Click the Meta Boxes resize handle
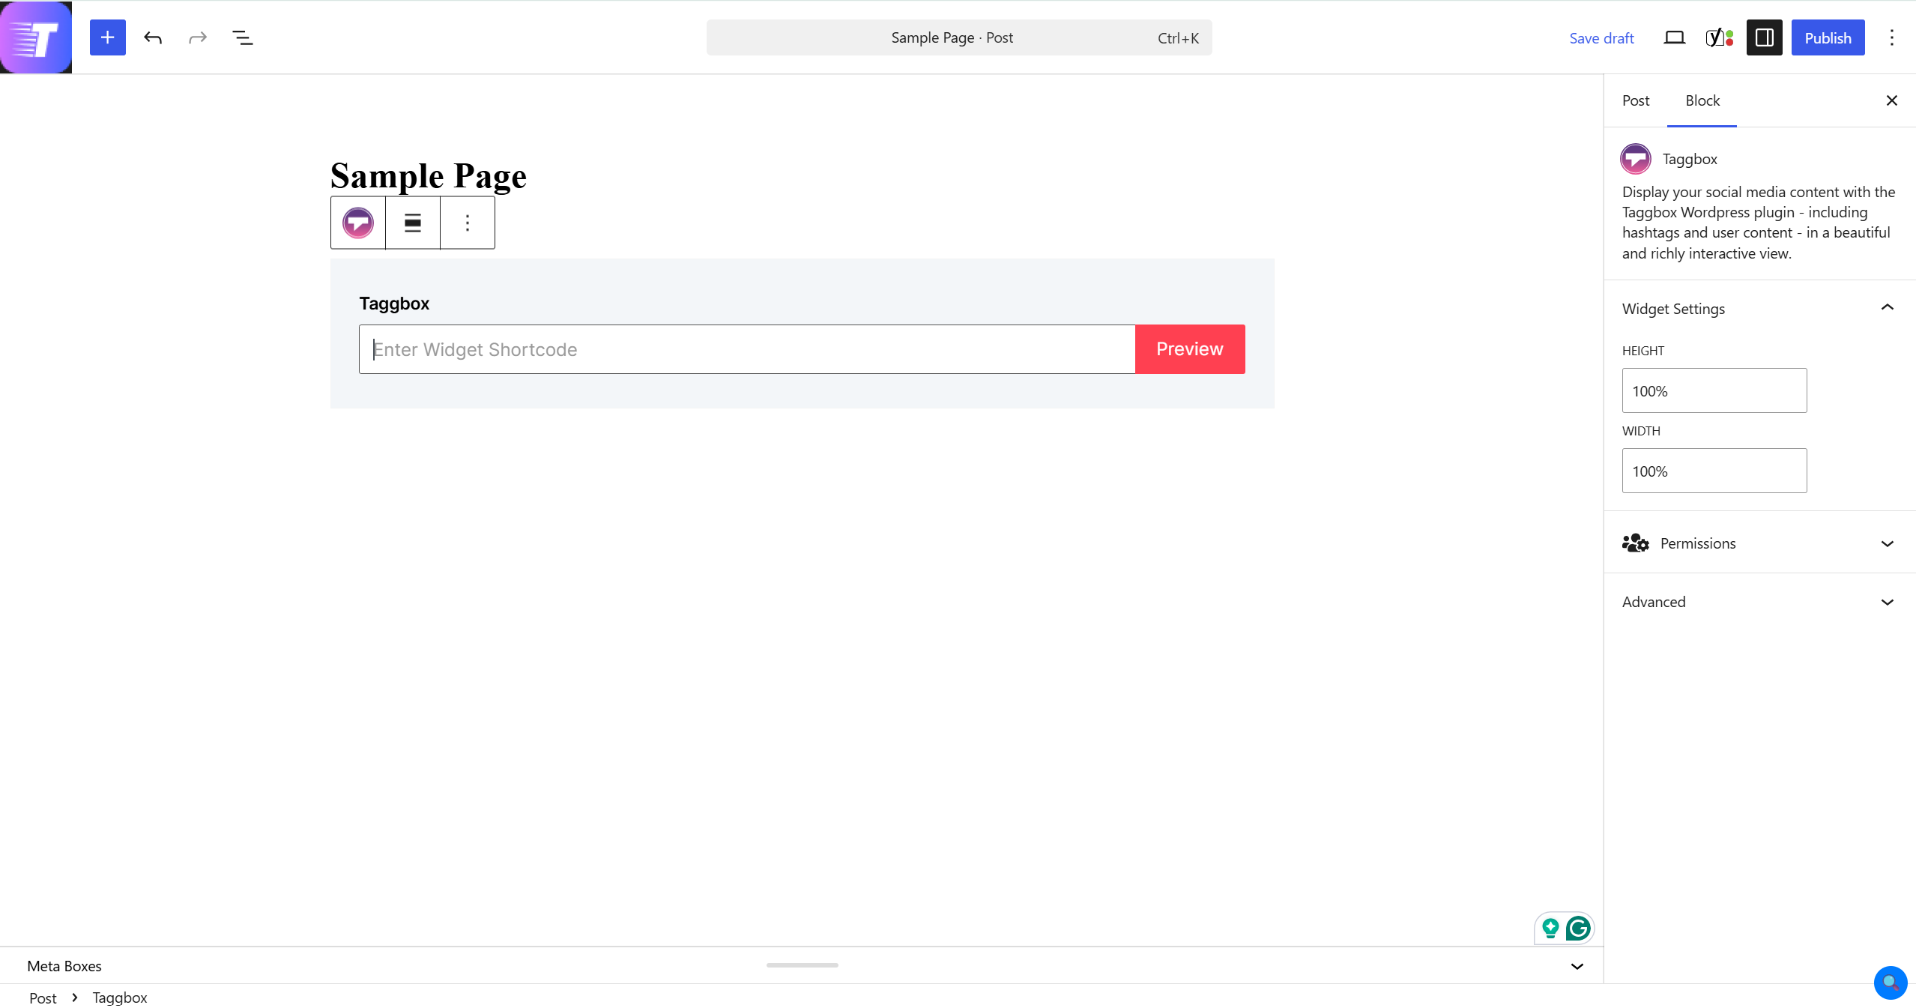 click(802, 965)
